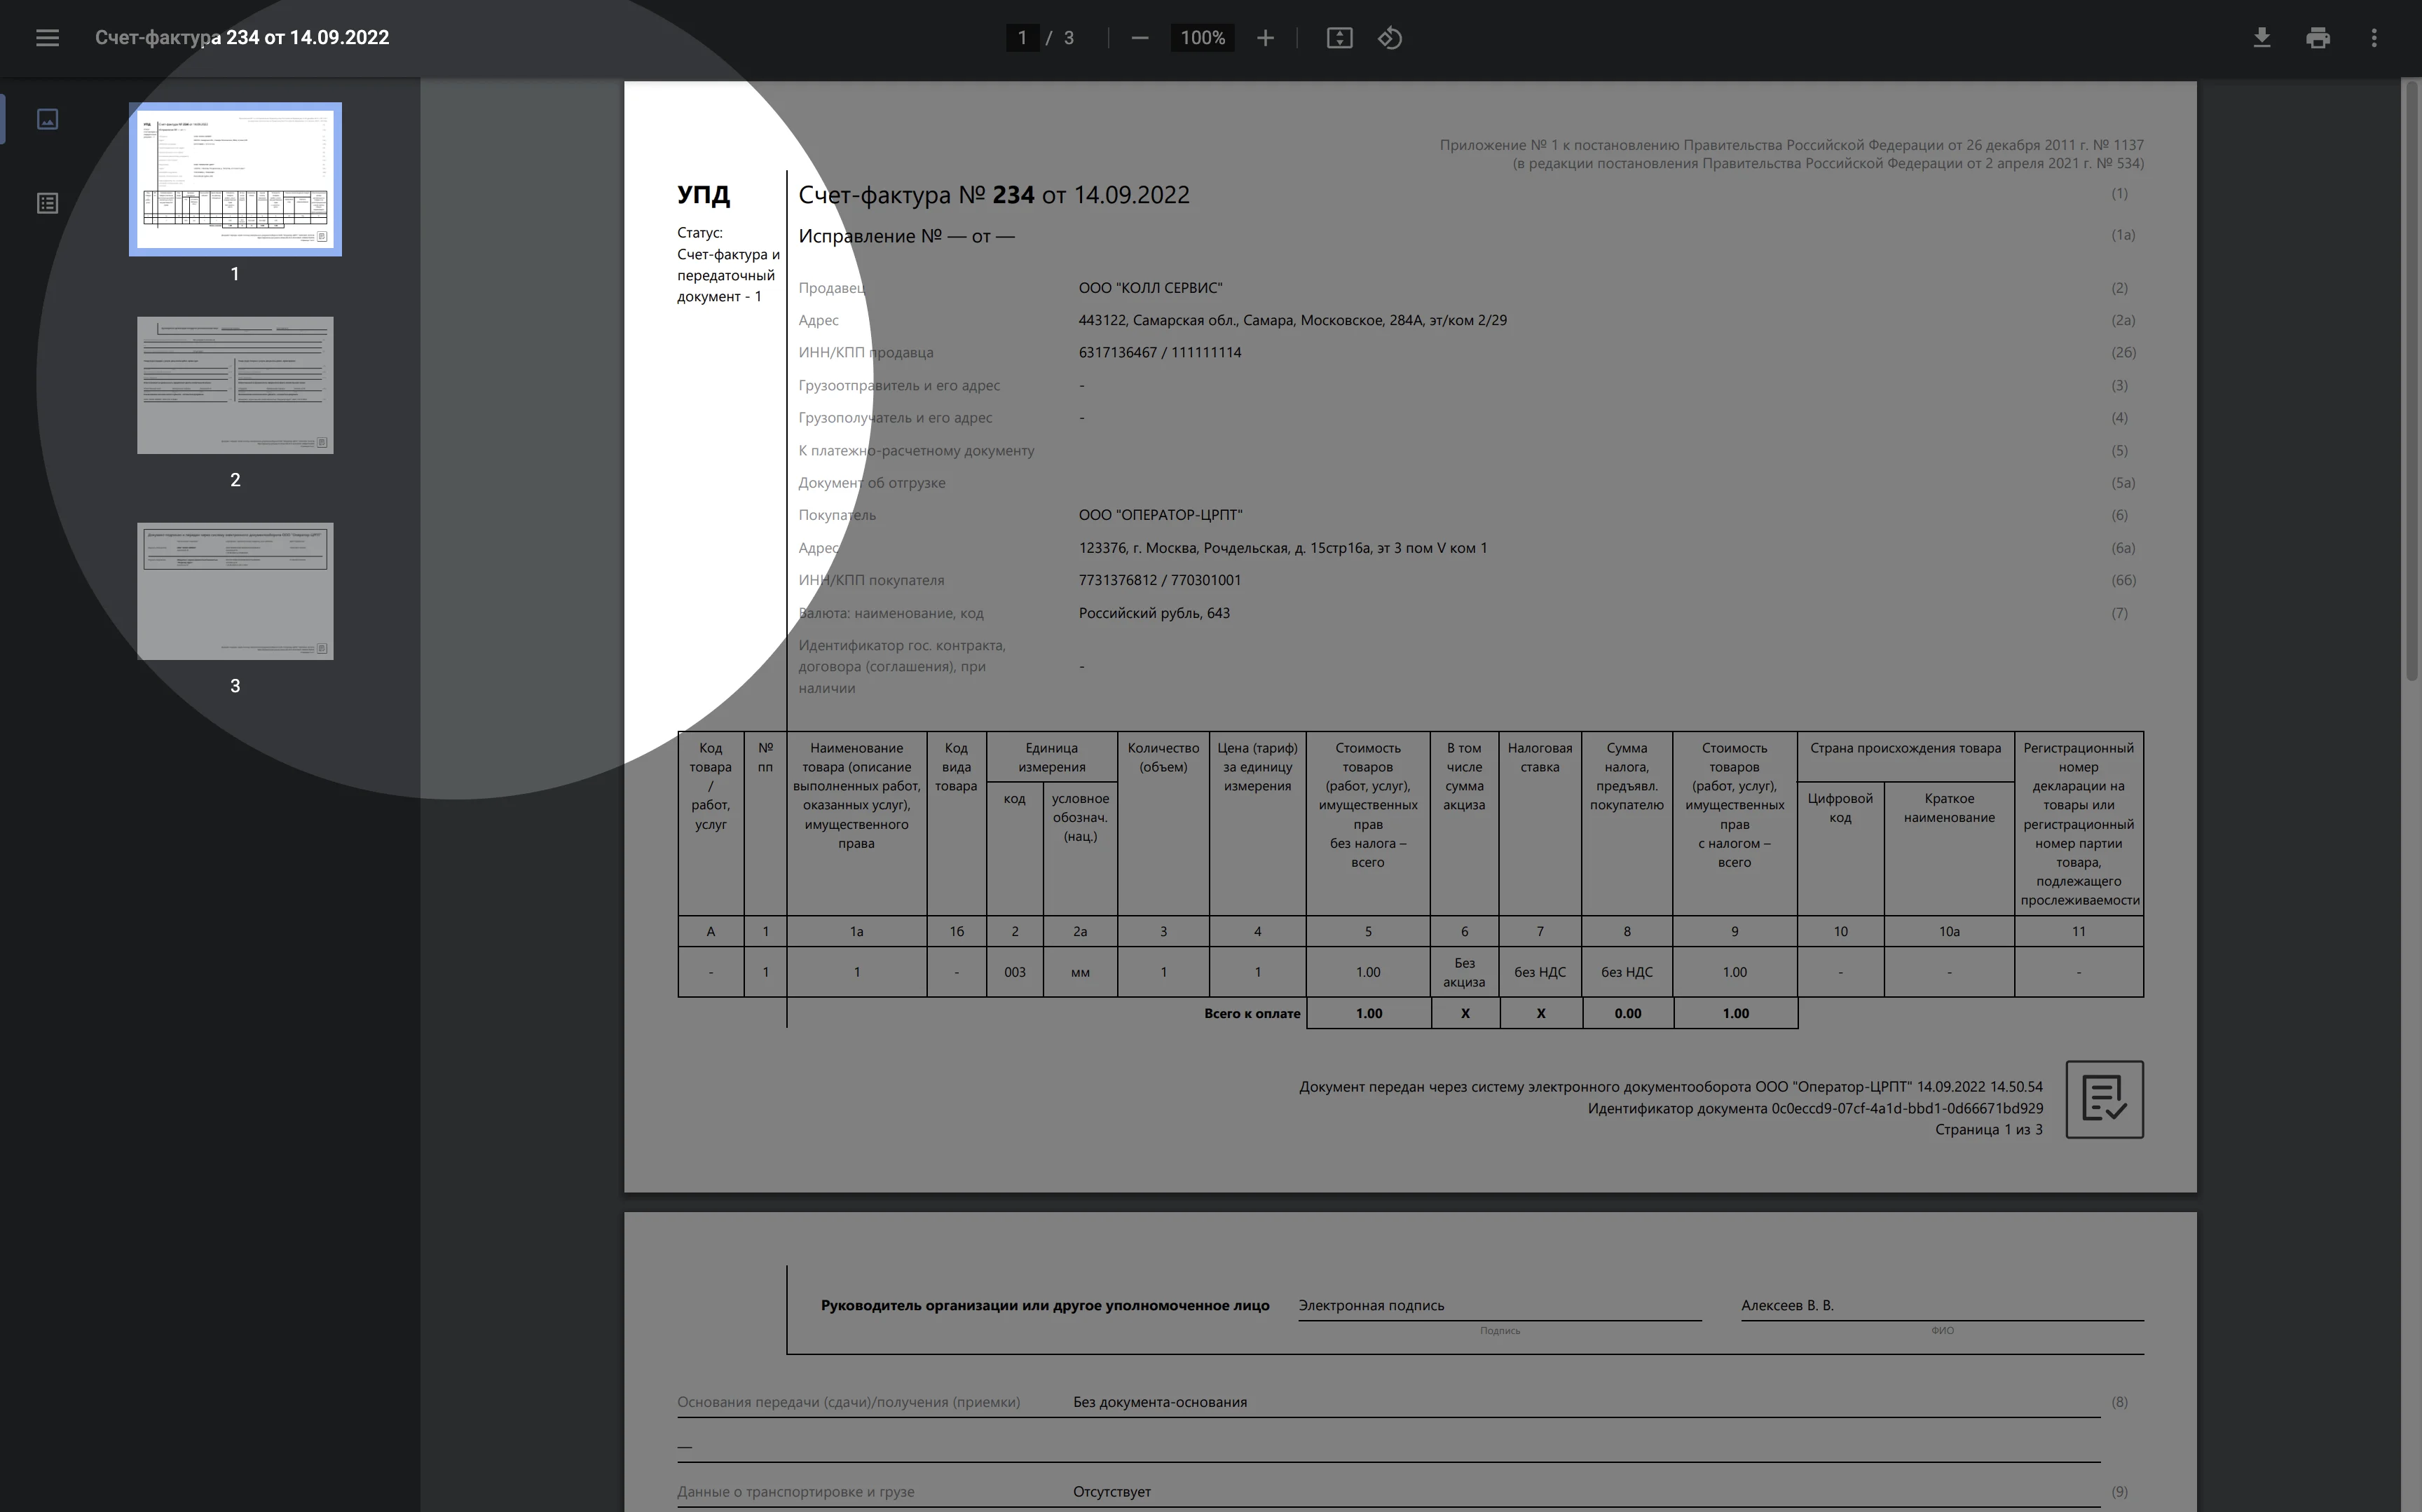The width and height of the screenshot is (2422, 1512).
Task: Click seller INN 6317136467 / 111111114
Action: (x=1159, y=352)
